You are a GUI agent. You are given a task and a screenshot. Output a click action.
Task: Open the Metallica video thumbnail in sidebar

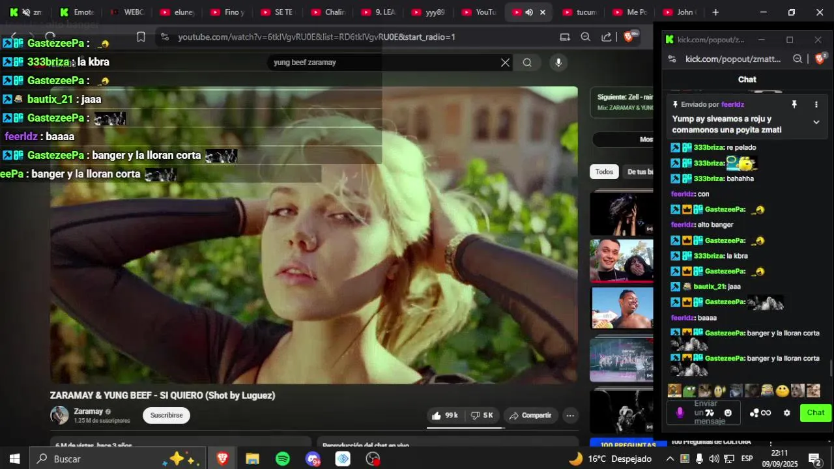coord(622,360)
